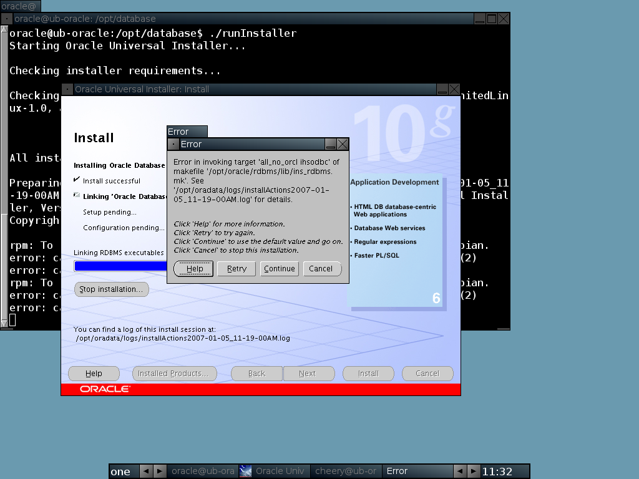
Task: Click the installer's bottom Cancel button
Action: click(427, 374)
